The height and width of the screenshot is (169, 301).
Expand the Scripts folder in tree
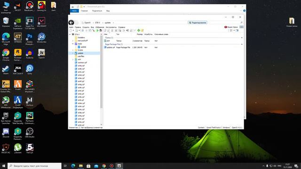[73, 50]
